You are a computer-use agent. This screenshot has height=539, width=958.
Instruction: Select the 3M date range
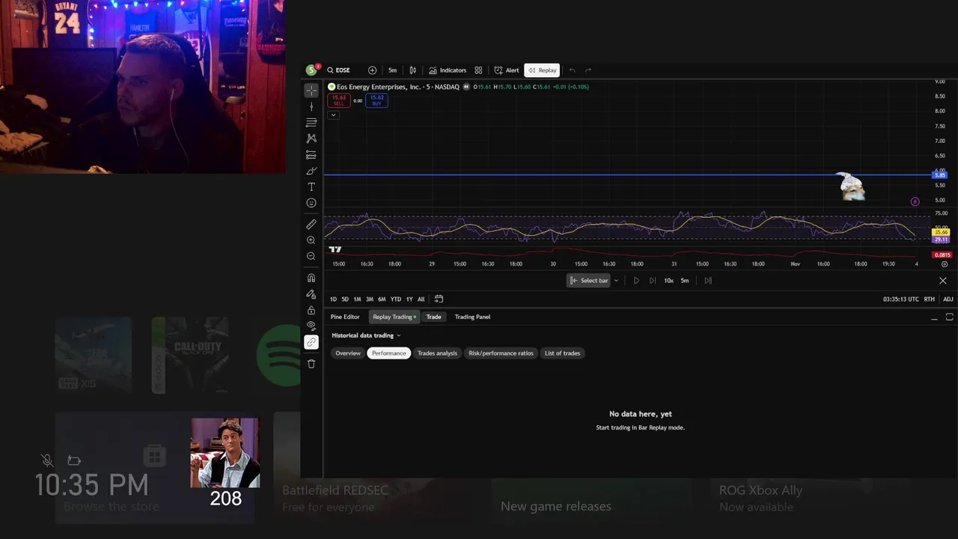[x=369, y=299]
